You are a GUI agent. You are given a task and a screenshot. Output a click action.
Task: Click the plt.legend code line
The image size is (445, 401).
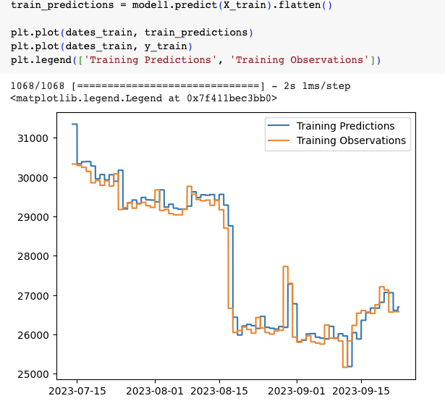click(195, 60)
